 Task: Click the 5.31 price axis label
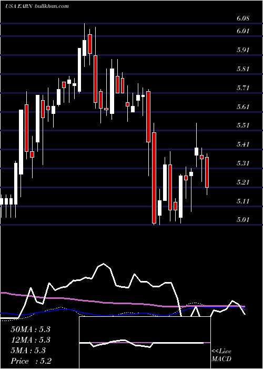(243, 163)
